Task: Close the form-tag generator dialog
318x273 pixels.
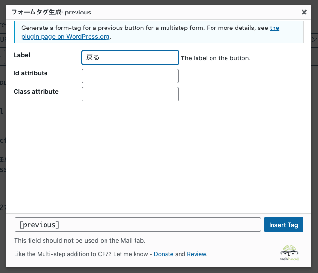Action: [x=304, y=12]
